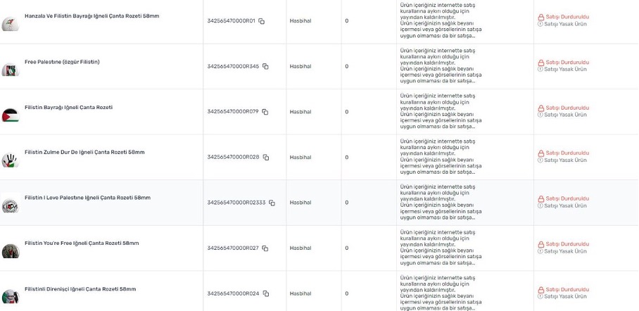
Task: Open the Hanzala Ve Filistin Bayrağı product thumbnail
Action: pos(10,25)
